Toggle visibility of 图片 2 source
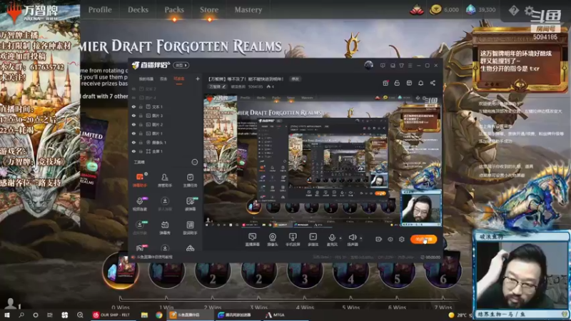The image size is (571, 321). coord(133,124)
